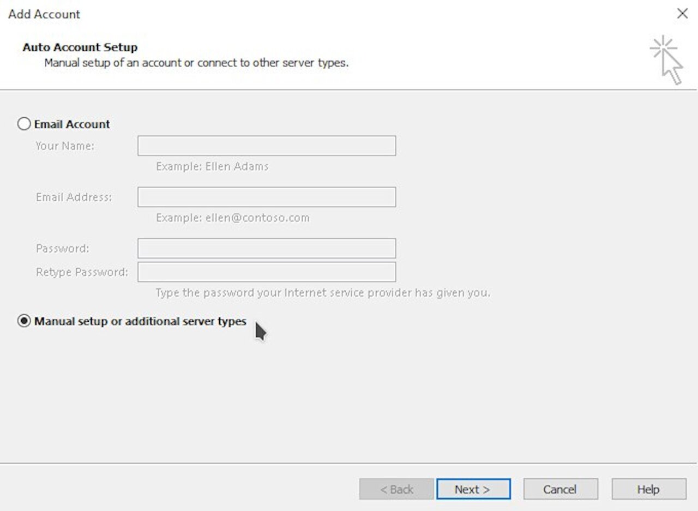Open Help for Auto Account Setup

(x=648, y=489)
